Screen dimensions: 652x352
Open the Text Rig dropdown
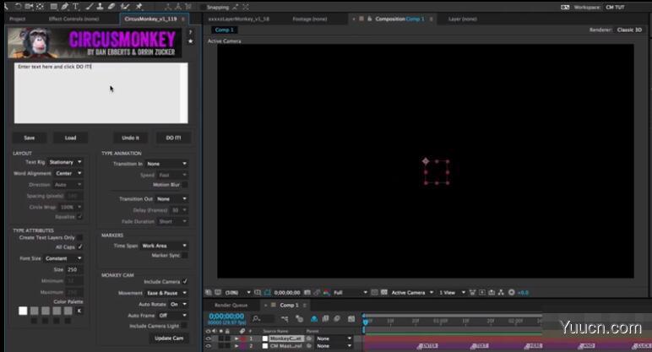click(x=65, y=162)
